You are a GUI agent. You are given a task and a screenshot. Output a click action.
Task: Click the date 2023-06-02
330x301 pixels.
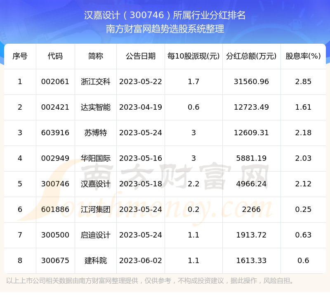[141, 261]
